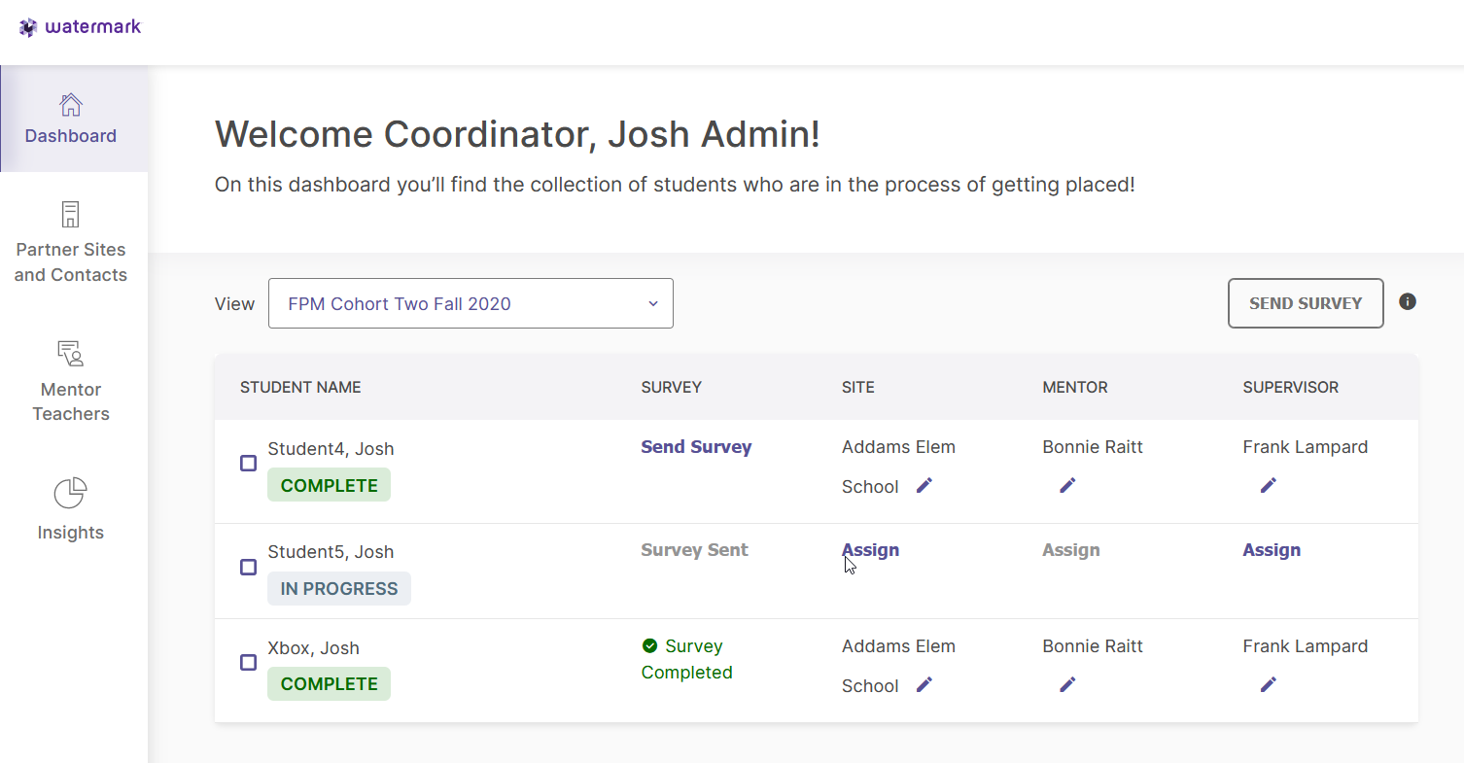Click the Watermark logo in header
This screenshot has width=1464, height=763.
(81, 27)
